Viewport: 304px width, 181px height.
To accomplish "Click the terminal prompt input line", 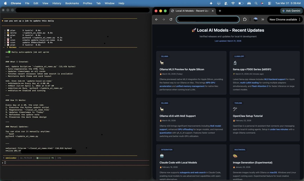I will click(75, 163).
